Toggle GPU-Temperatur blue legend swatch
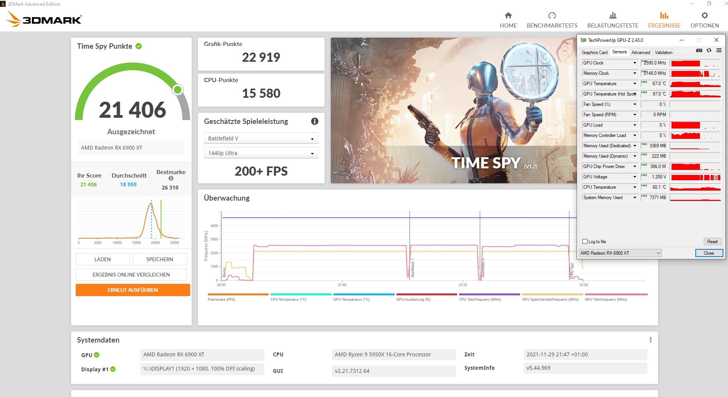The width and height of the screenshot is (728, 397). pyautogui.click(x=364, y=295)
